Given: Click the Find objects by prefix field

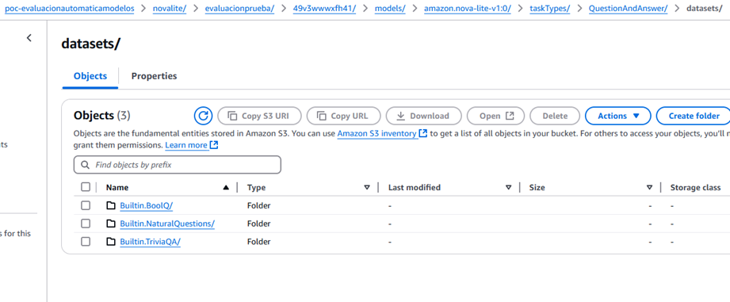Looking at the screenshot, I should [x=178, y=165].
